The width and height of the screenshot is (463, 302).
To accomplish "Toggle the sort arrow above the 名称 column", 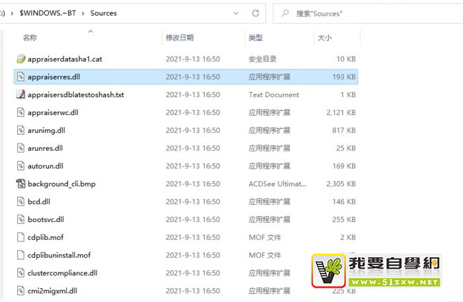I will (x=91, y=30).
